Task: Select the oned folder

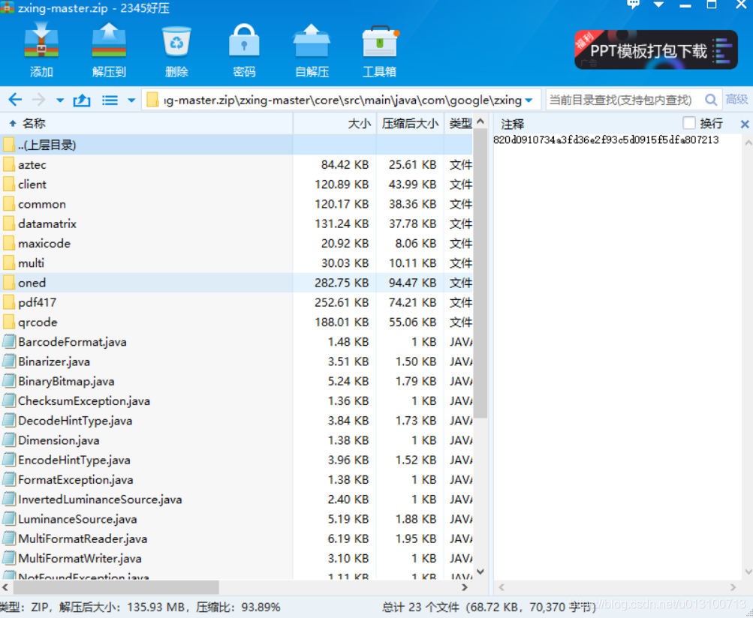Action: [236, 283]
